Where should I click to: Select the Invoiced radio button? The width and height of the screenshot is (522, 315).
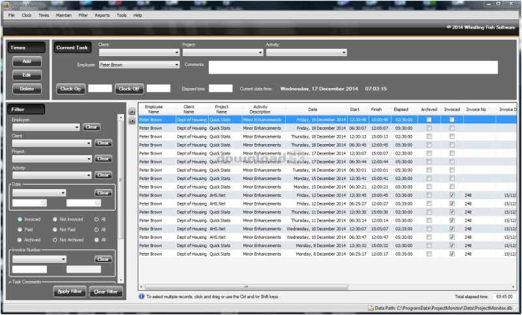click(20, 219)
